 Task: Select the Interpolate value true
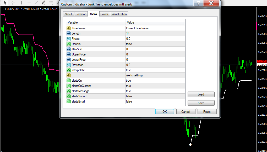coord(155,70)
